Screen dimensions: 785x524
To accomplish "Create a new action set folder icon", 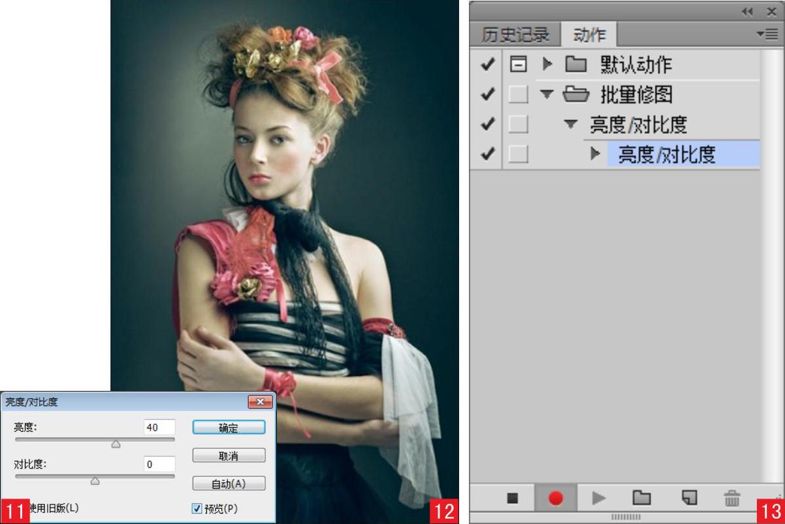I will pyautogui.click(x=642, y=498).
